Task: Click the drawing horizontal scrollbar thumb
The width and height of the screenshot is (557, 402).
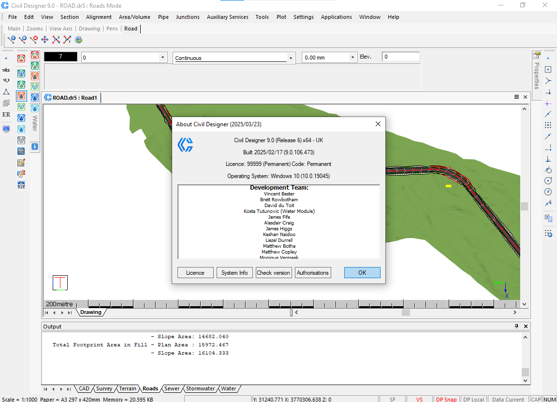Action: pyautogui.click(x=406, y=313)
